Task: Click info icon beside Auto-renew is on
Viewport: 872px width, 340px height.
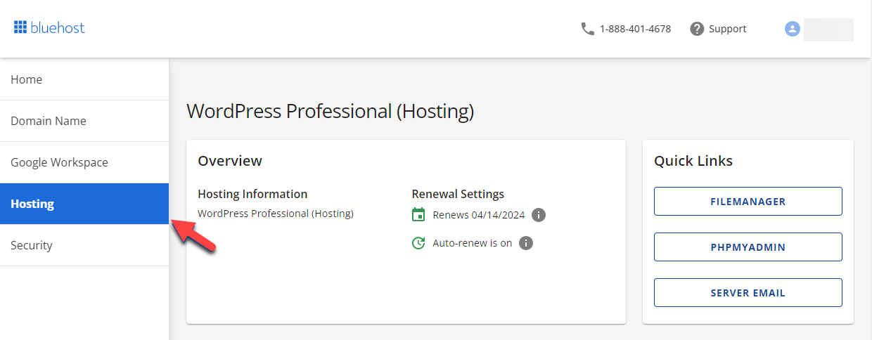Action: 526,243
